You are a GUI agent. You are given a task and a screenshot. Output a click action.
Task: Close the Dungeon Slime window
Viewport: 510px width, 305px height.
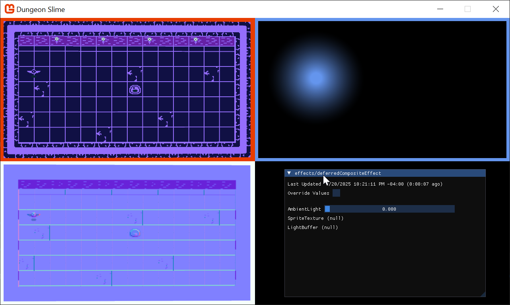pyautogui.click(x=495, y=9)
